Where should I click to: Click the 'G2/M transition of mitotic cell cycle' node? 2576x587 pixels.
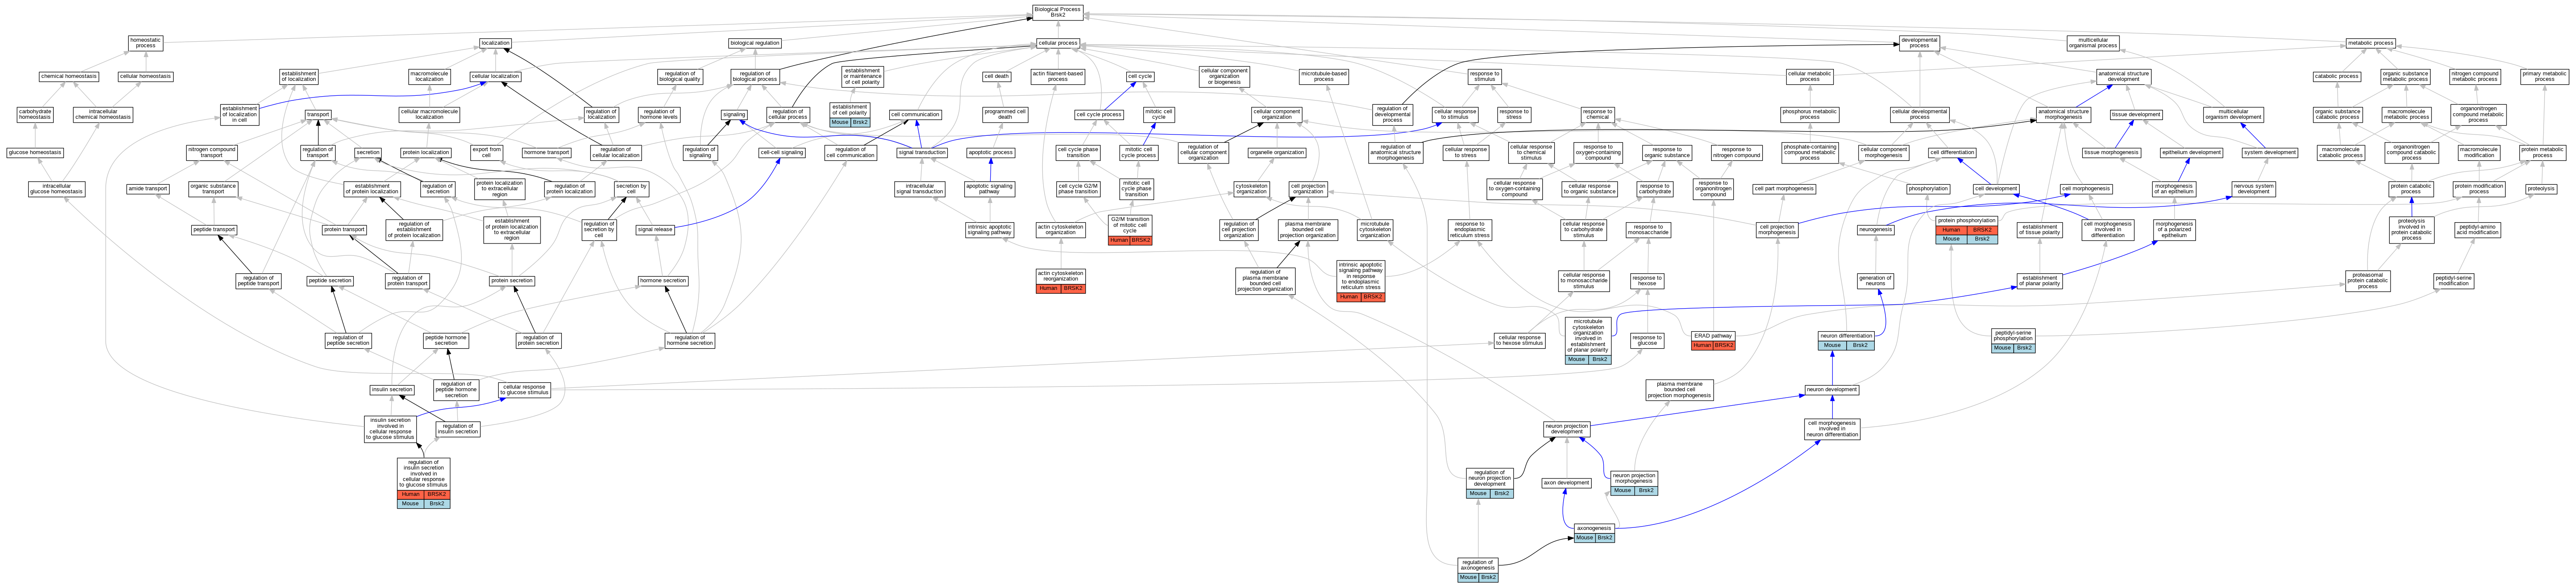click(x=1130, y=226)
